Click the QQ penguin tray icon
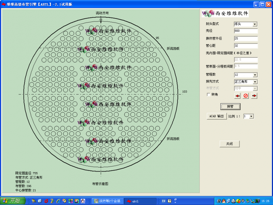 224,201
